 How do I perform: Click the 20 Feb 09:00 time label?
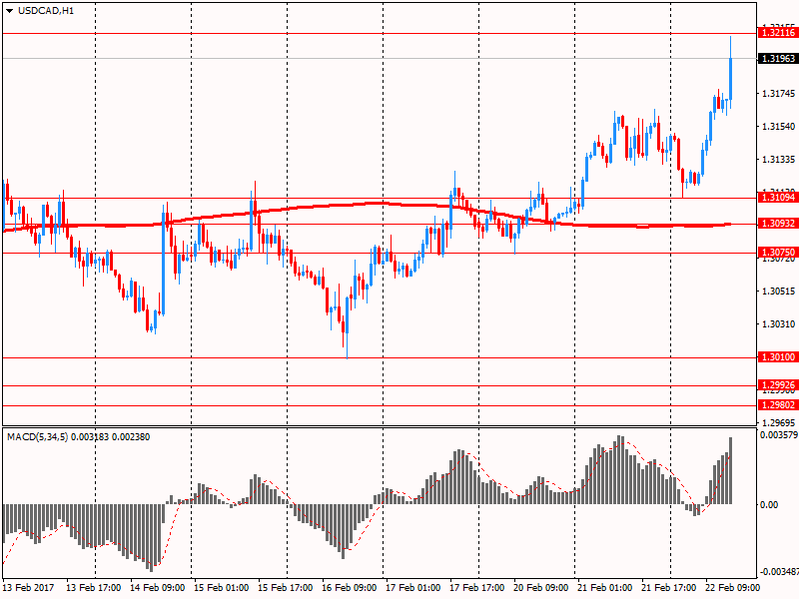tap(540, 587)
